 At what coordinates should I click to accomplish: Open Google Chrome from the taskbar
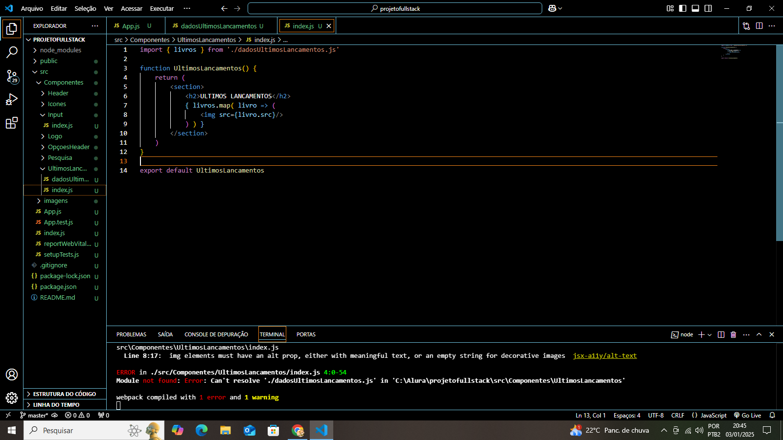click(x=298, y=430)
